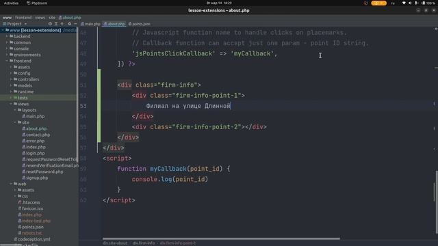Click the editor vertical scrollbar thumb
This screenshot has width=438, height=246.
[437, 202]
